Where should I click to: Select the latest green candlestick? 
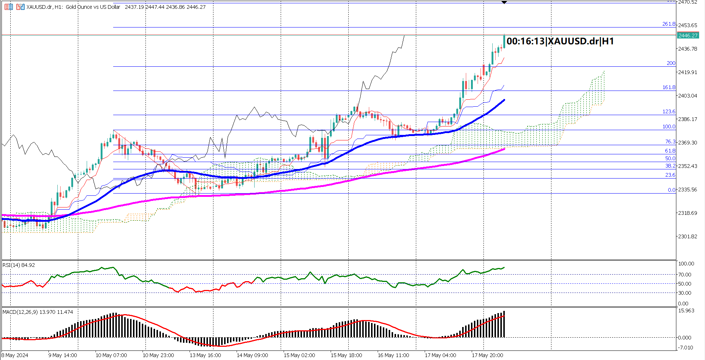click(x=504, y=40)
